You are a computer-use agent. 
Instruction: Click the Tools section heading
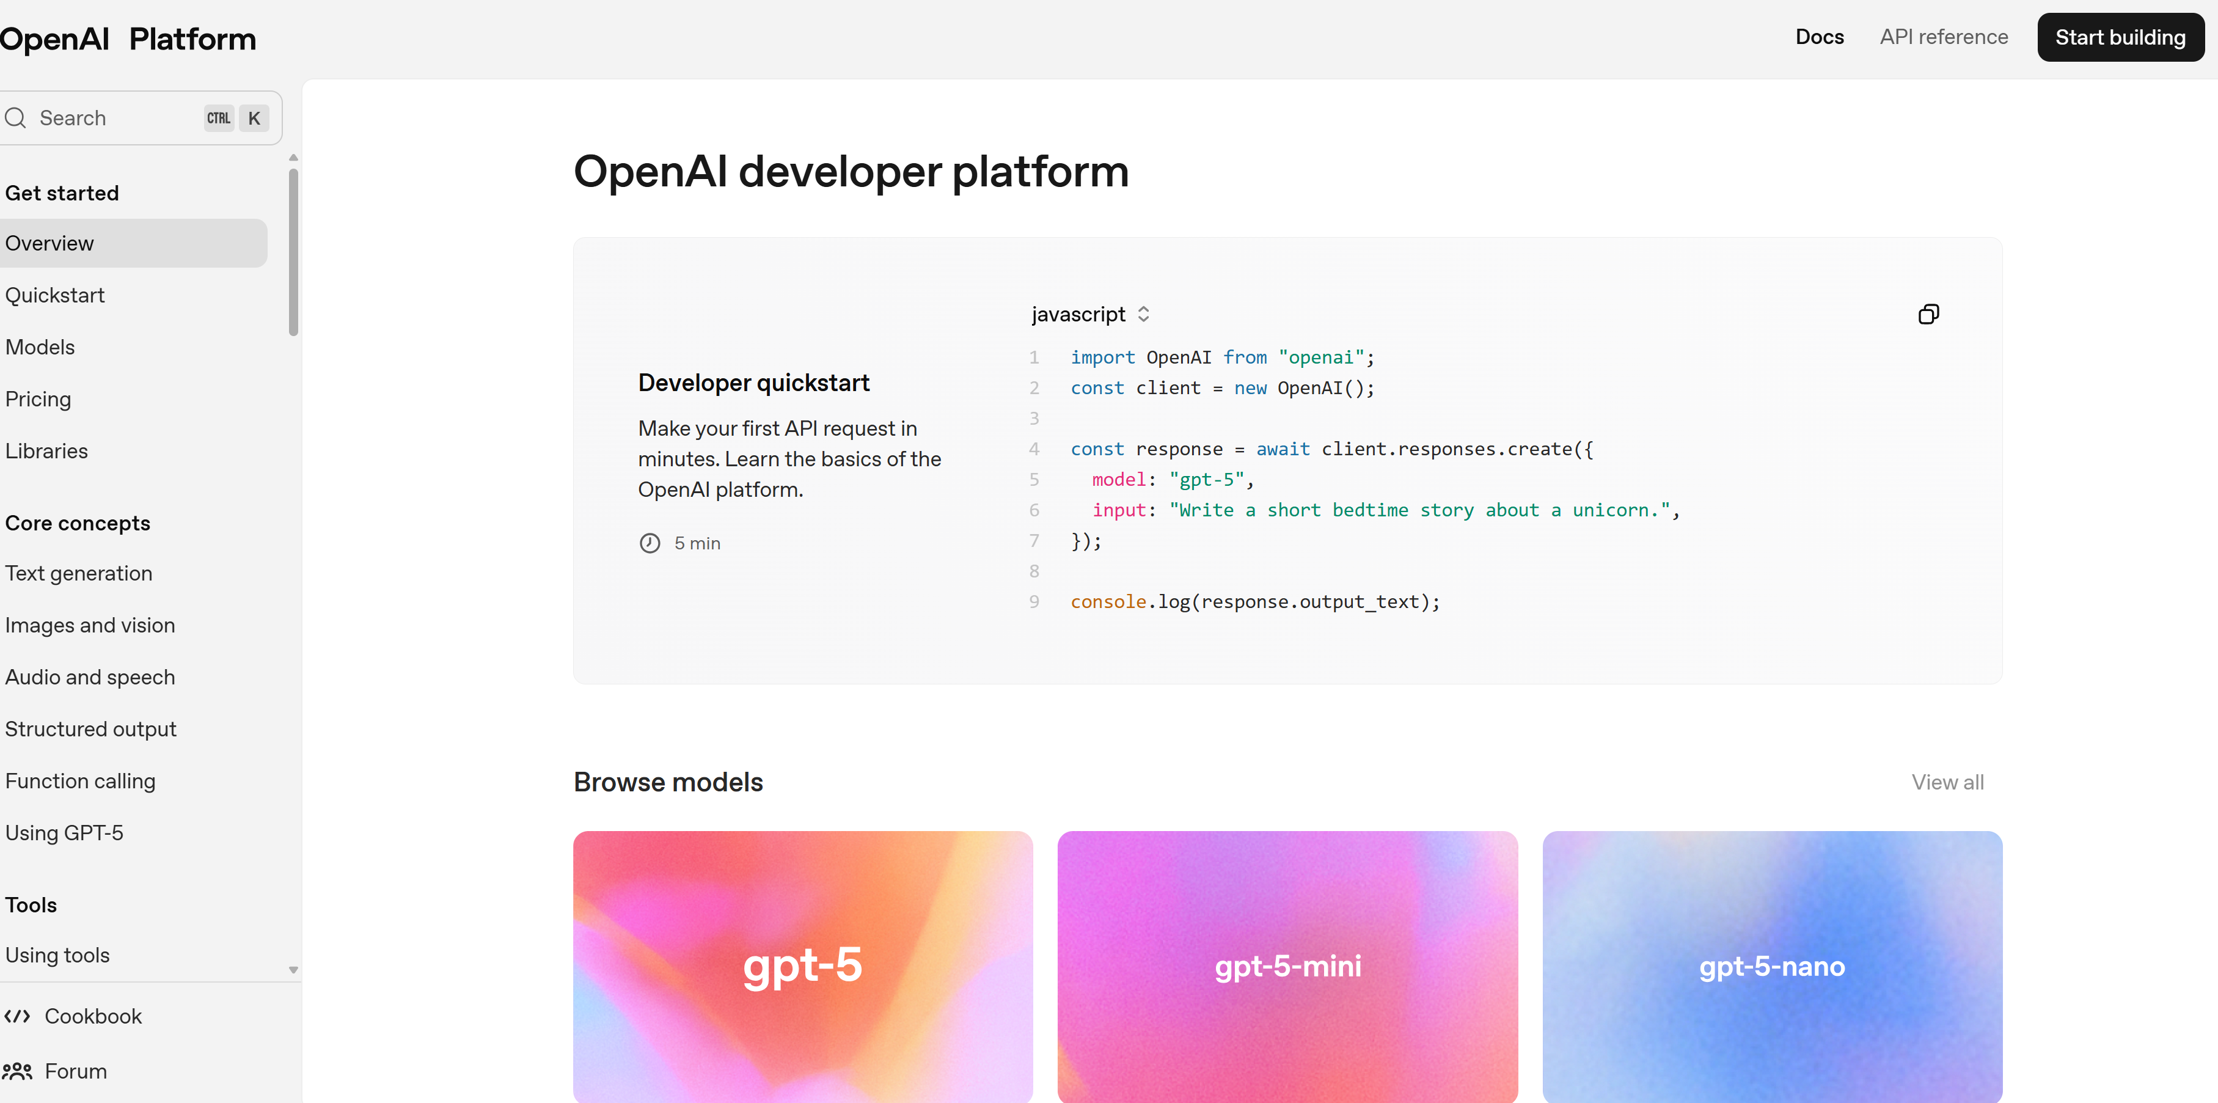tap(31, 905)
